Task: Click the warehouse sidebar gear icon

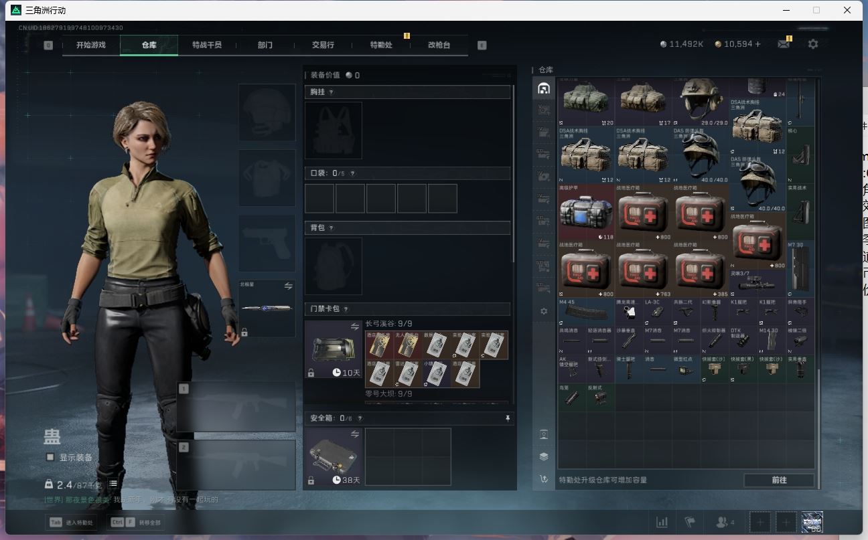Action: click(x=544, y=311)
